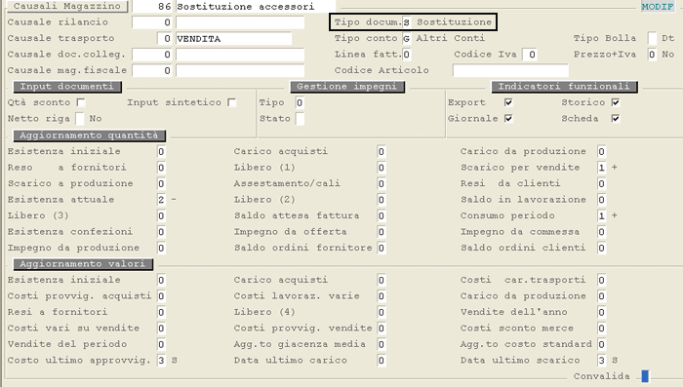The image size is (683, 387).
Task: Click the Tipo docum. field with S
Action: pyautogui.click(x=407, y=22)
